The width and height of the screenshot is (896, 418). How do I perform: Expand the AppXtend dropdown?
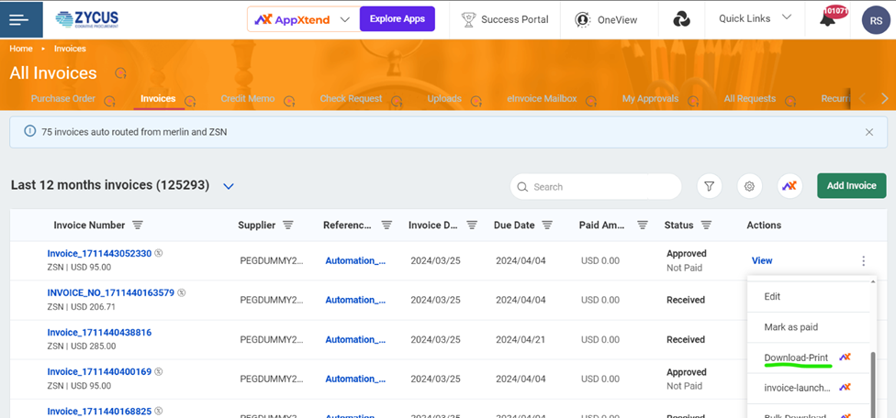pos(344,19)
